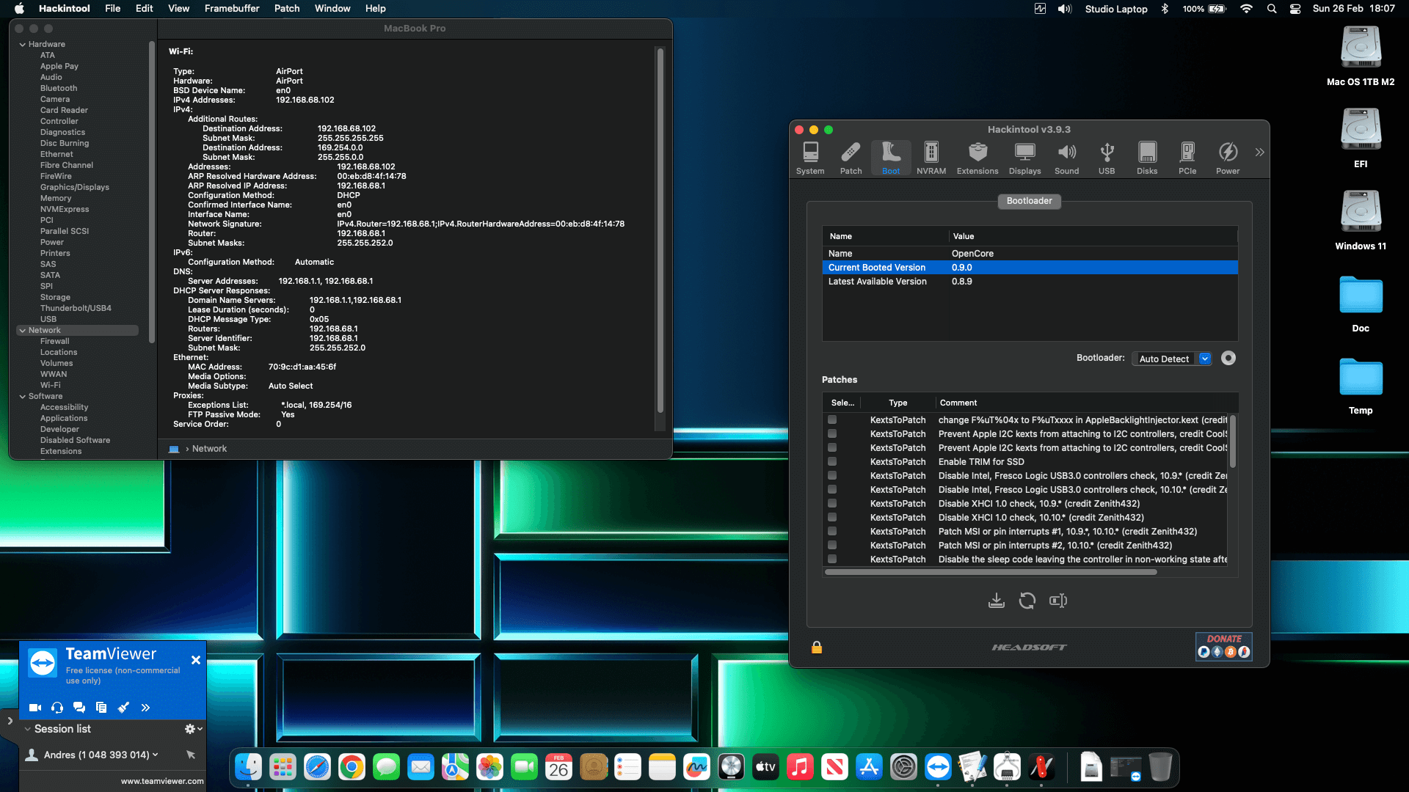Open the Framebuffer menu

click(x=232, y=9)
